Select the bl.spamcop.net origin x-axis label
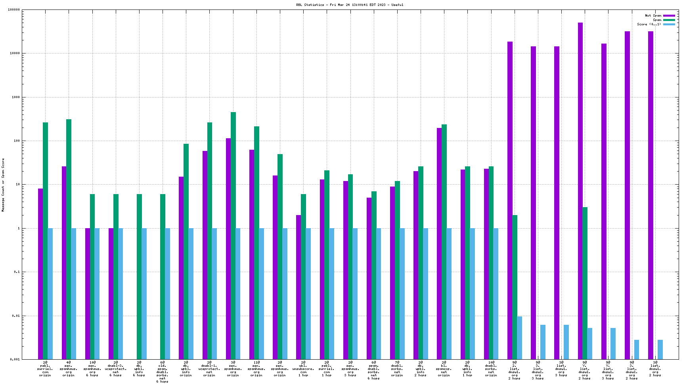The image size is (685, 385). 444,369
